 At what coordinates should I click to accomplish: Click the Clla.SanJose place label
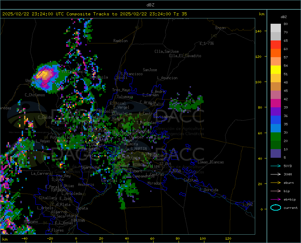click(167, 51)
